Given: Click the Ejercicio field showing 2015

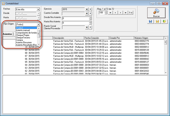Looking at the screenshot, I should (73, 9).
